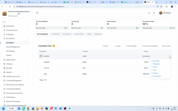Click company logo thumbnail

click(4, 14)
